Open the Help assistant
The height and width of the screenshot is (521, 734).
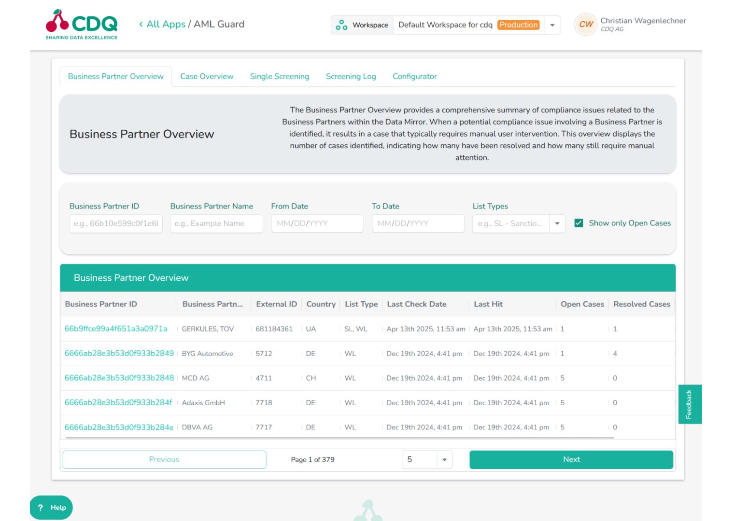[50, 507]
